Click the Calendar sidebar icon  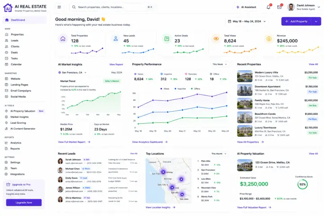[7, 64]
